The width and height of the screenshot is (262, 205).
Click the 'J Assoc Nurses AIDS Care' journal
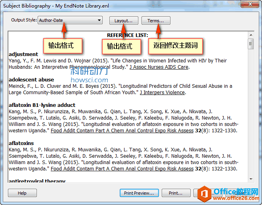[x=159, y=67]
